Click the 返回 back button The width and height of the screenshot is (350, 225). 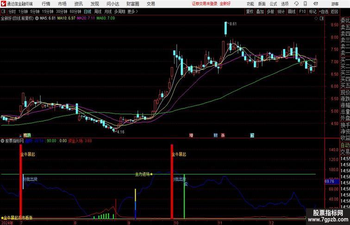[334, 12]
